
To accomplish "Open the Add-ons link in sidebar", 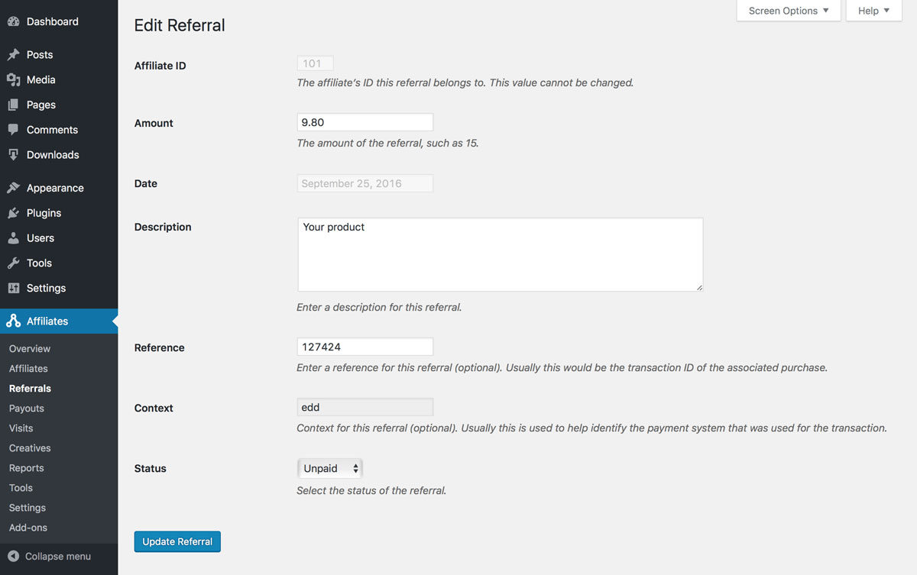I will click(x=28, y=528).
